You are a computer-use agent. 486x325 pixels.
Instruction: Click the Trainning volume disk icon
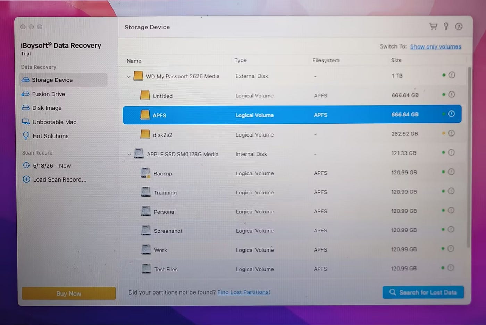[x=146, y=192]
